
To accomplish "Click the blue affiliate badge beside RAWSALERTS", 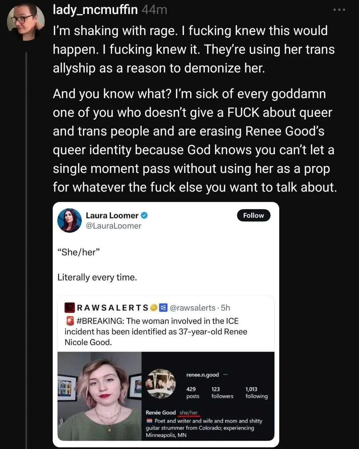I will [163, 308].
